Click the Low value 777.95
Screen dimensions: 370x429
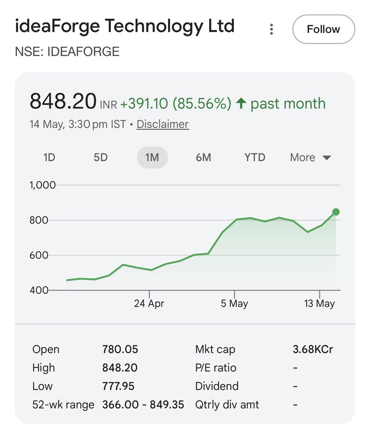pos(118,386)
